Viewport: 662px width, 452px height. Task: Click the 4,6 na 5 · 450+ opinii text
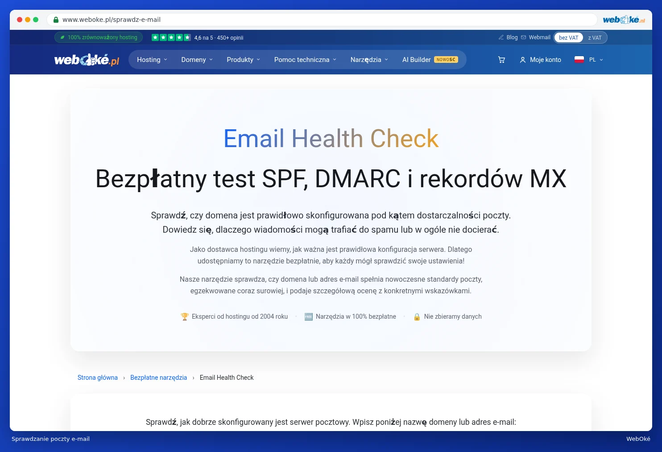(x=219, y=38)
